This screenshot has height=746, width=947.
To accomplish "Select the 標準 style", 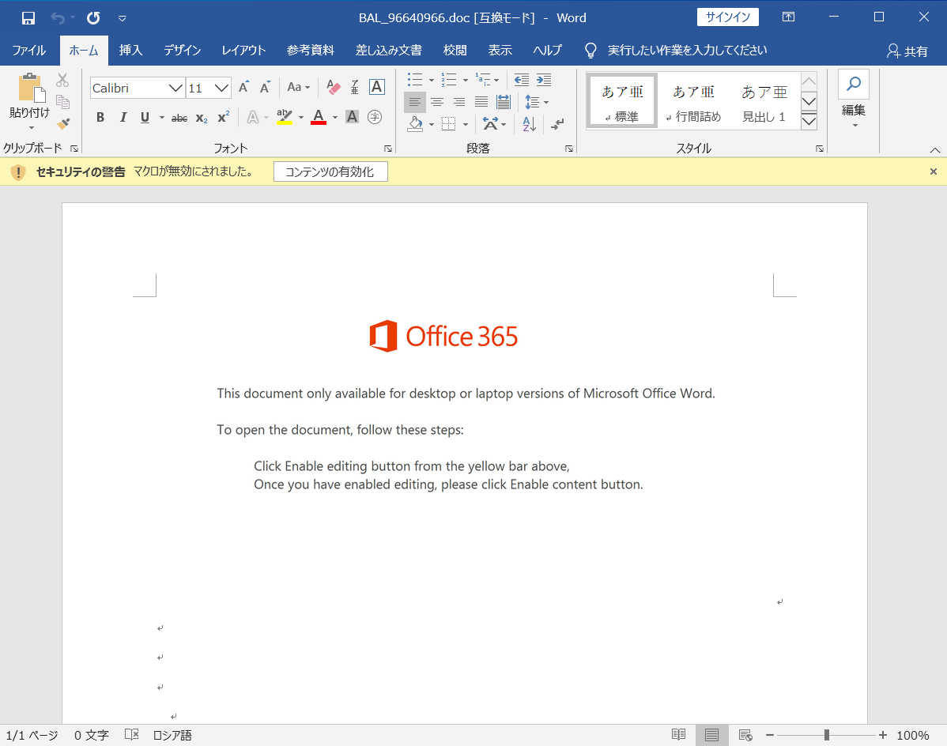I will coord(621,101).
